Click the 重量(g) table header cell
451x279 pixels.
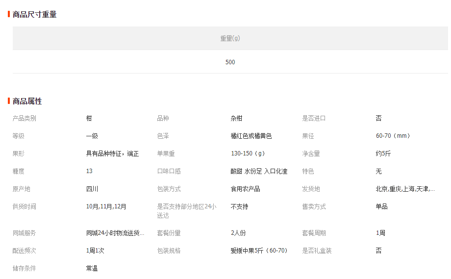[x=230, y=38]
